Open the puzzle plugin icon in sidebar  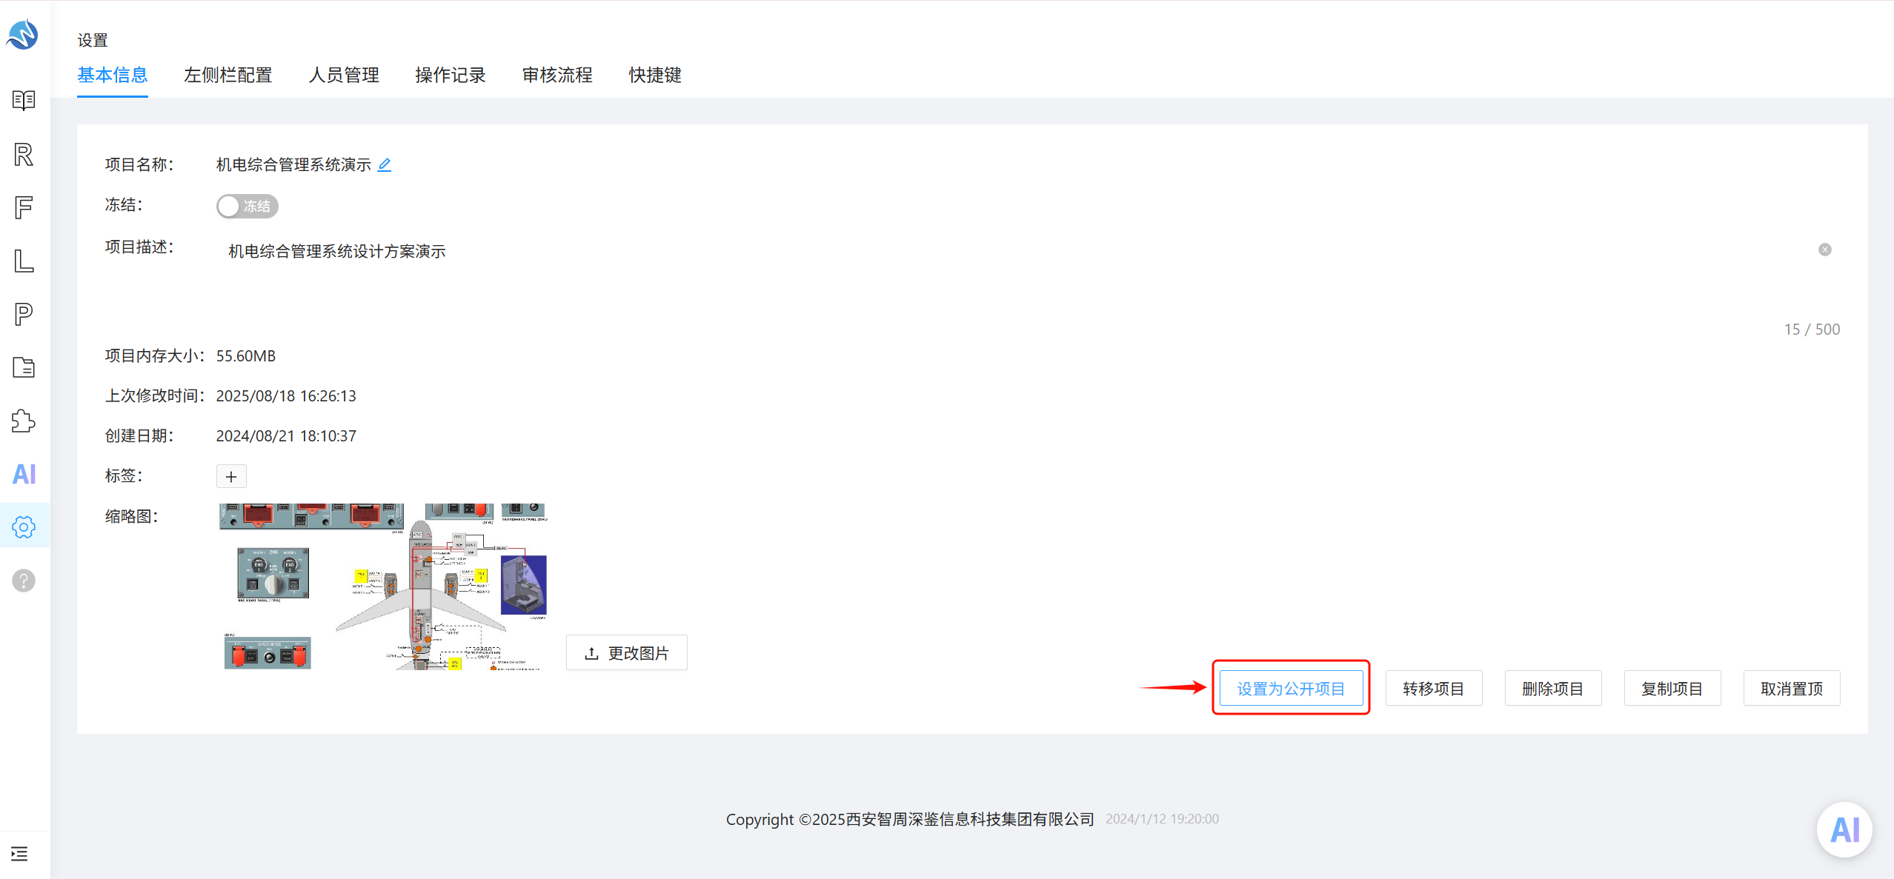coord(24,421)
